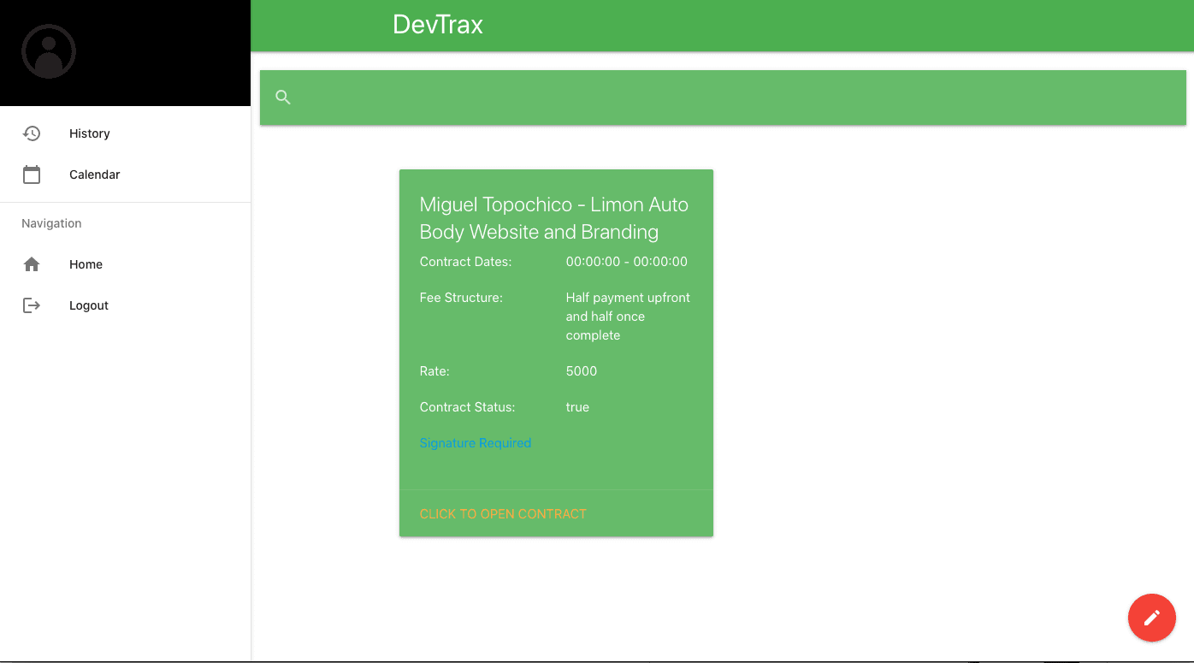Click the pencil edit floating action button

click(x=1151, y=617)
